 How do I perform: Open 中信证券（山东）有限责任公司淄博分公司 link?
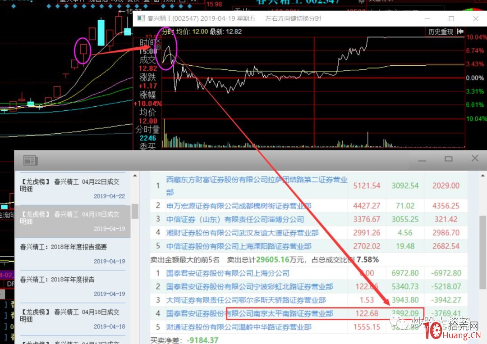(x=235, y=219)
